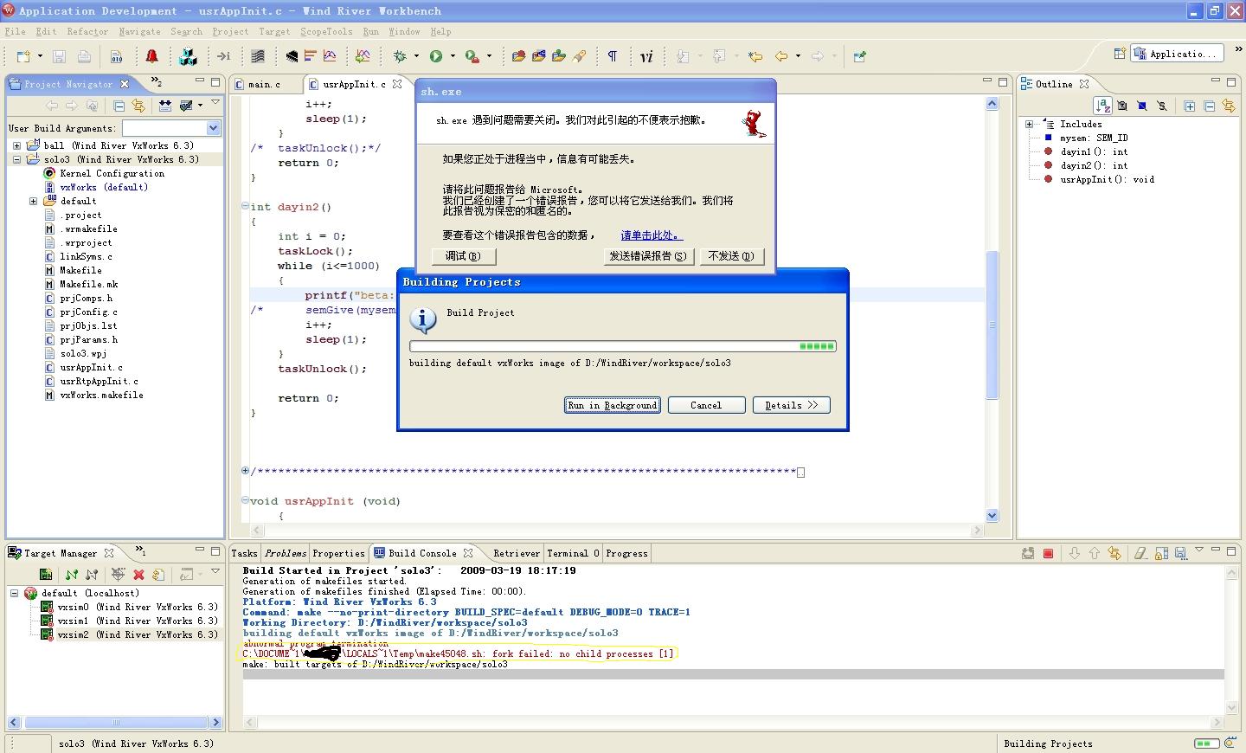The width and height of the screenshot is (1246, 753).
Task: Click the vi editor mode icon
Action: pos(646,56)
